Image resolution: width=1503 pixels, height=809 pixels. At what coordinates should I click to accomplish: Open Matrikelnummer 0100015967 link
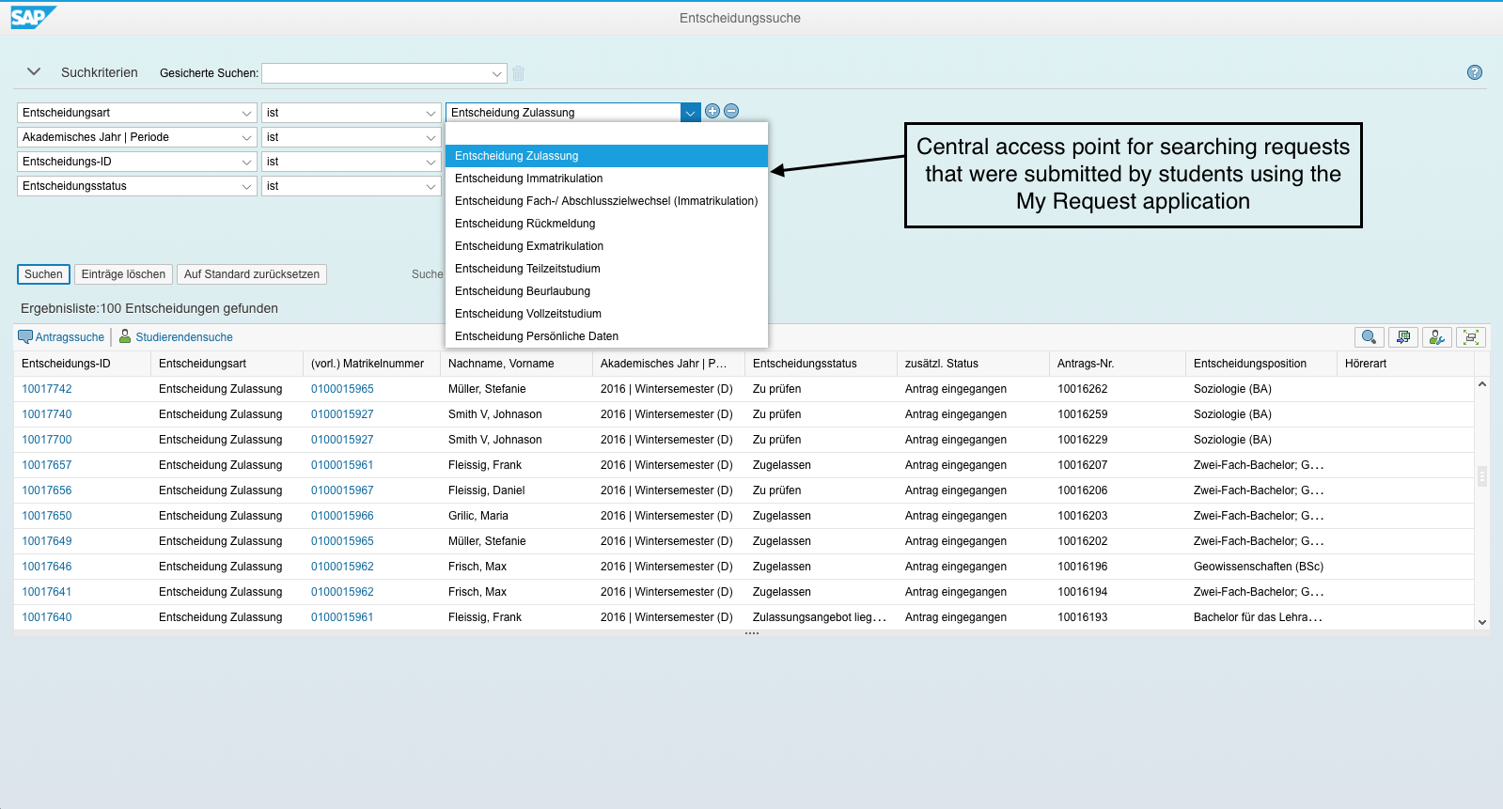[342, 490]
